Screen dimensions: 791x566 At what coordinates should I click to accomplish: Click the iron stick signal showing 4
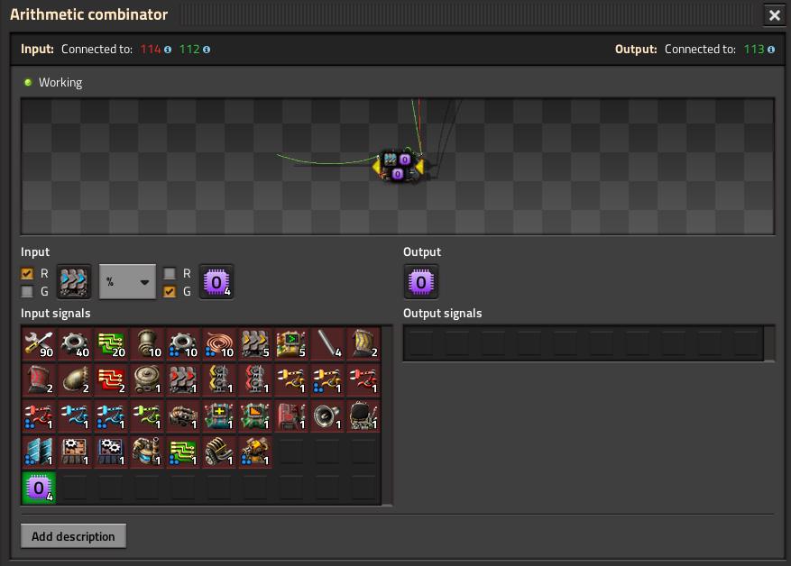pyautogui.click(x=328, y=344)
